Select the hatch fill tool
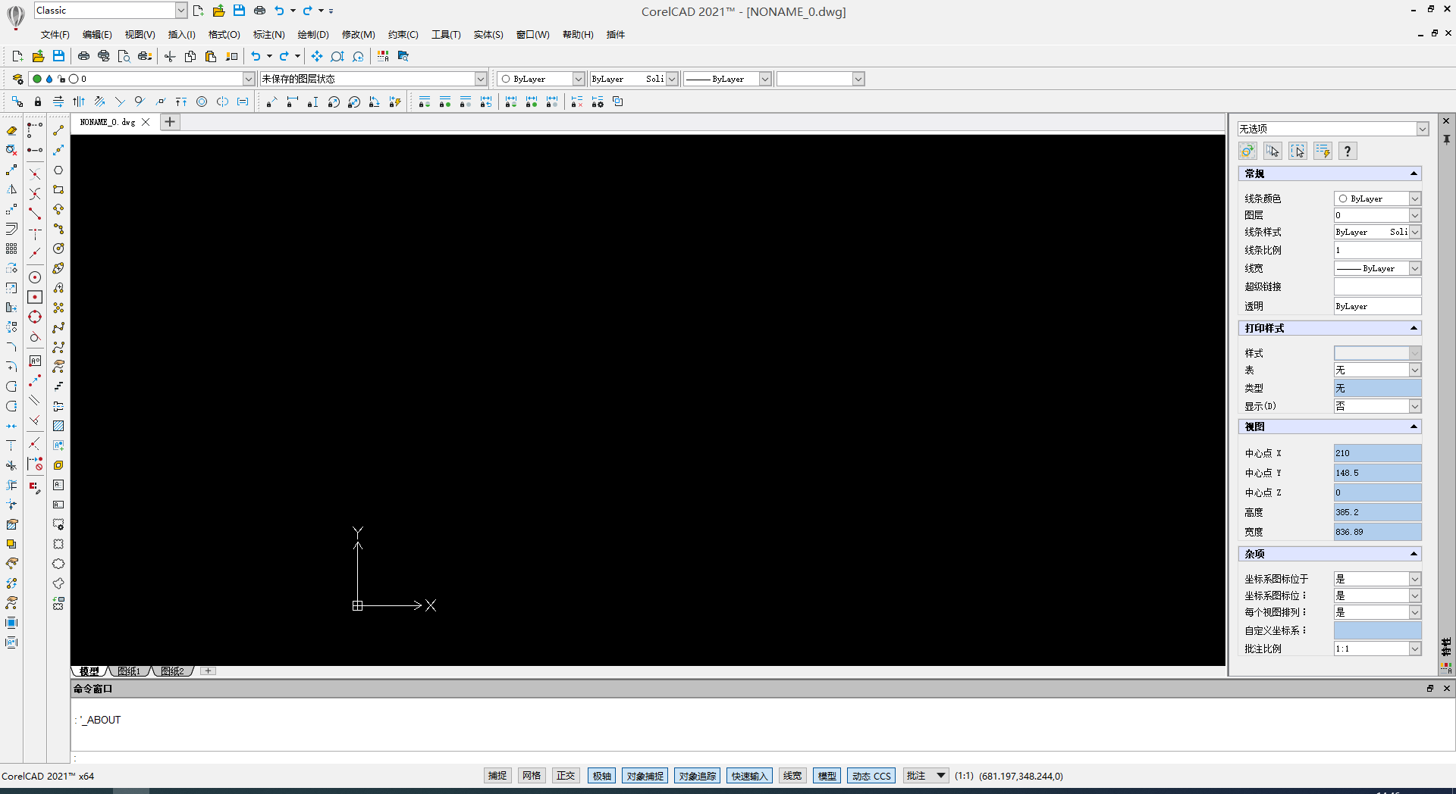 click(x=58, y=426)
